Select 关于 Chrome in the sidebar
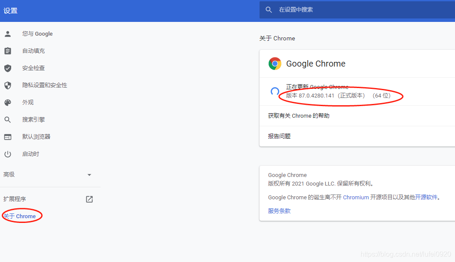The image size is (455, 262). [19, 216]
